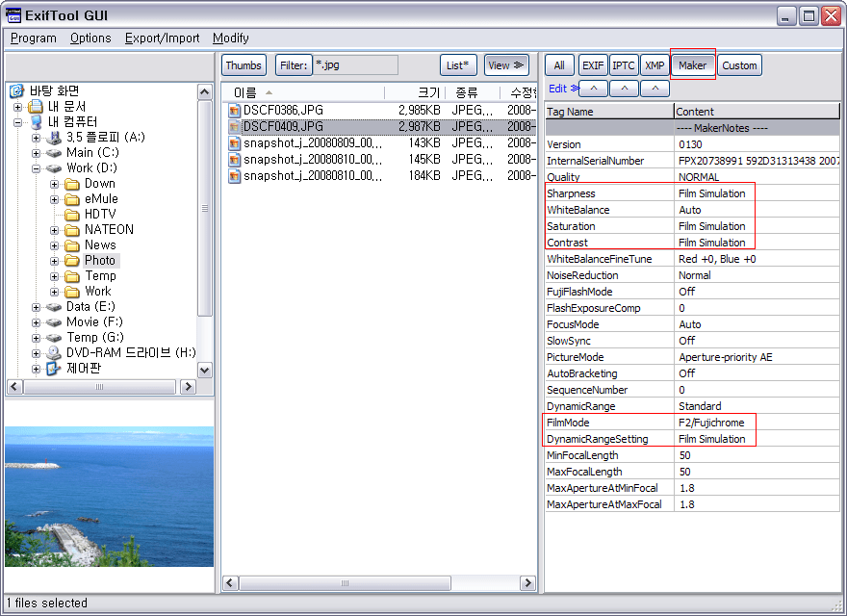The height and width of the screenshot is (616, 847).
Task: Expand the Main (C:) drive node
Action: [x=37, y=153]
